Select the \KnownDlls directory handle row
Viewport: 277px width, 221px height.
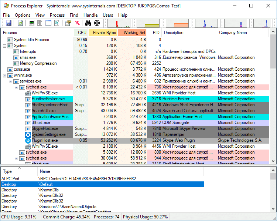click(102, 190)
